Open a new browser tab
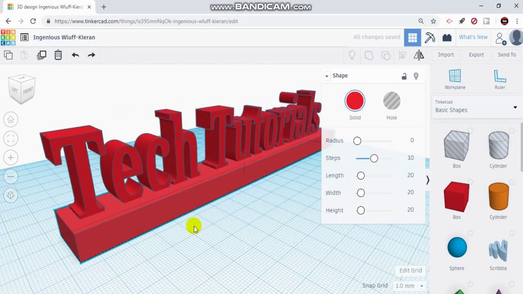 pyautogui.click(x=104, y=7)
